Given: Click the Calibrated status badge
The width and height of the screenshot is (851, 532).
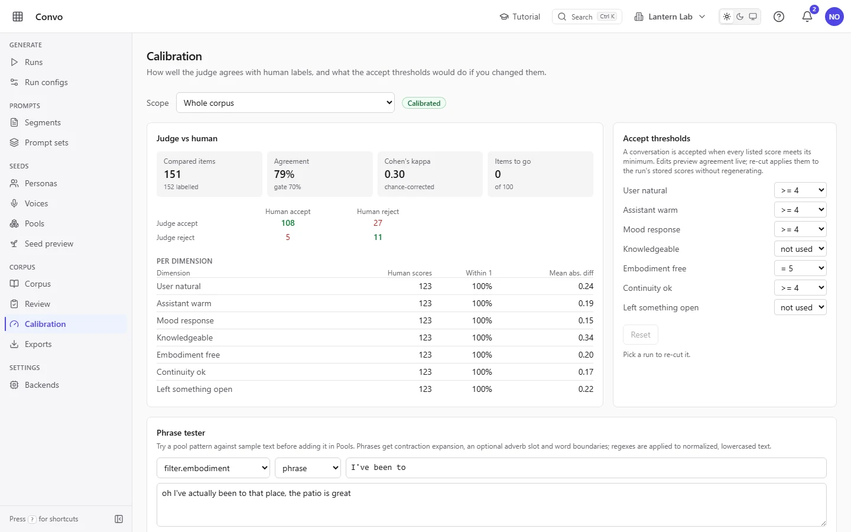Looking at the screenshot, I should [424, 103].
